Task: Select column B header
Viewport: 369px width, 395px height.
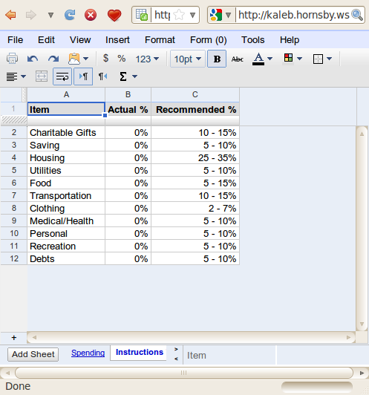Action: [128, 94]
